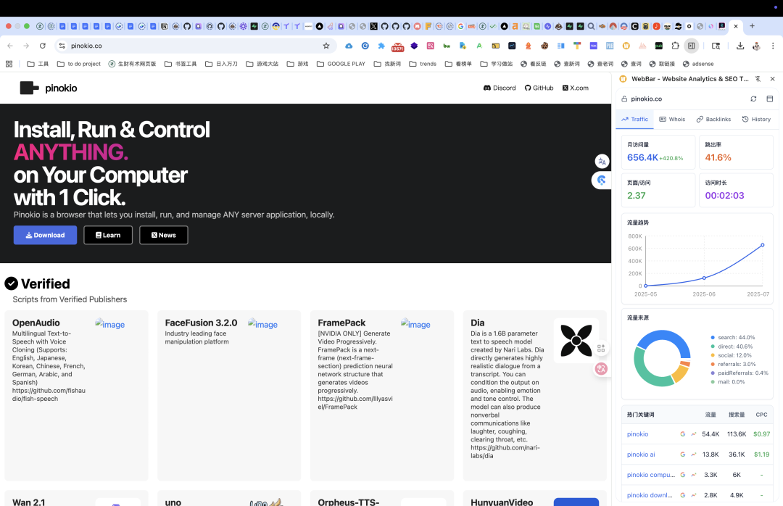Open the OpenAudio script card title
The image size is (783, 506).
point(36,323)
